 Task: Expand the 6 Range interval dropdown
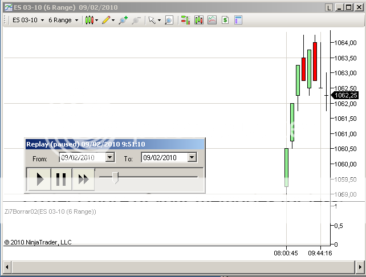76,20
